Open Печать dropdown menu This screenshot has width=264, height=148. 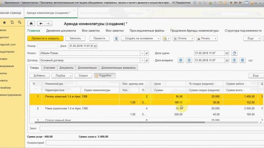point(207,38)
